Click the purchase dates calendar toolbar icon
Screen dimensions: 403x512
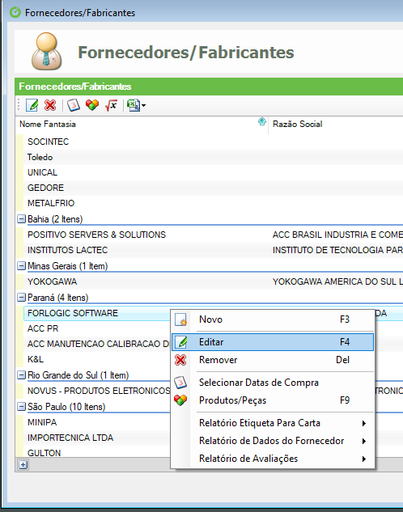click(74, 105)
